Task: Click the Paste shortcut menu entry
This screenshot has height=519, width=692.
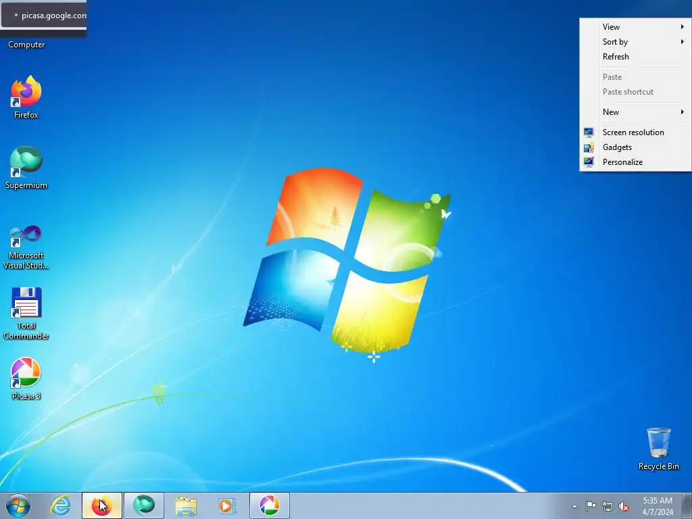Action: click(635, 92)
